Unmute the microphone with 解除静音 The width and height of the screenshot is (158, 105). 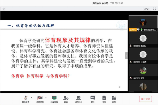26,99
